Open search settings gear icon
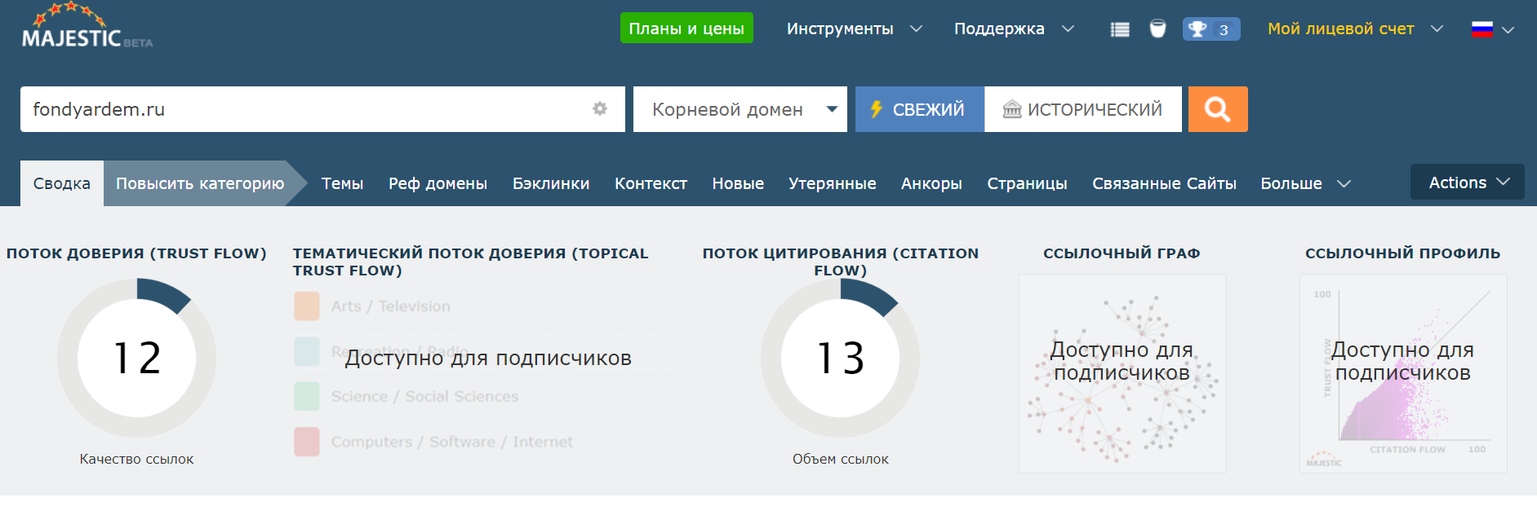Screen dimensions: 1537x515 tap(600, 108)
